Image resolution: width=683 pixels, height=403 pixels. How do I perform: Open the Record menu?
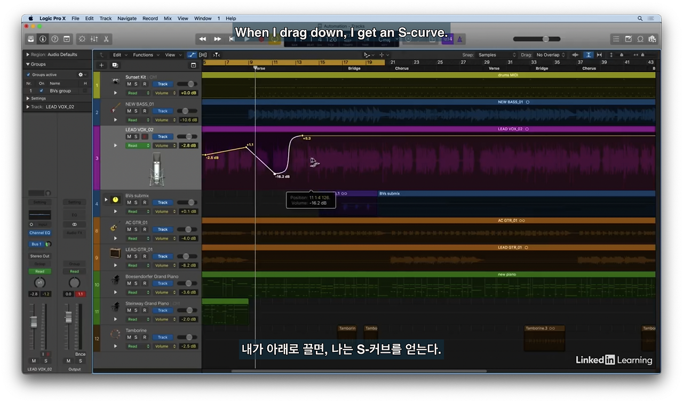point(150,18)
